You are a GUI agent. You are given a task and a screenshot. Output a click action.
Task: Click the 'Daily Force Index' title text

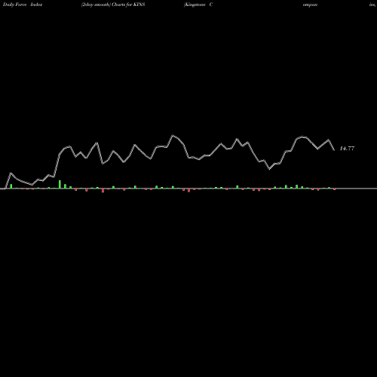(23, 5)
